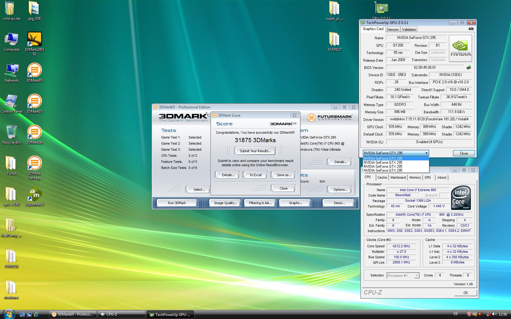Click the Close button in GPU-Z
The width and height of the screenshot is (511, 319).
tap(464, 153)
